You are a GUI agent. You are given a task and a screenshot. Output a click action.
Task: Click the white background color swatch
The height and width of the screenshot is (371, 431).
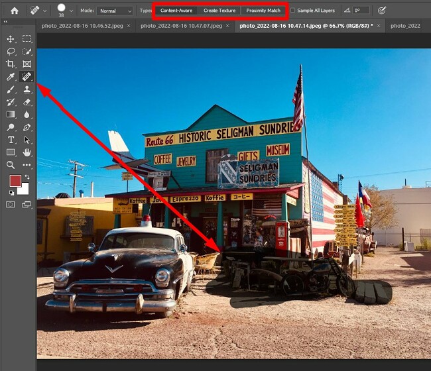pyautogui.click(x=25, y=189)
